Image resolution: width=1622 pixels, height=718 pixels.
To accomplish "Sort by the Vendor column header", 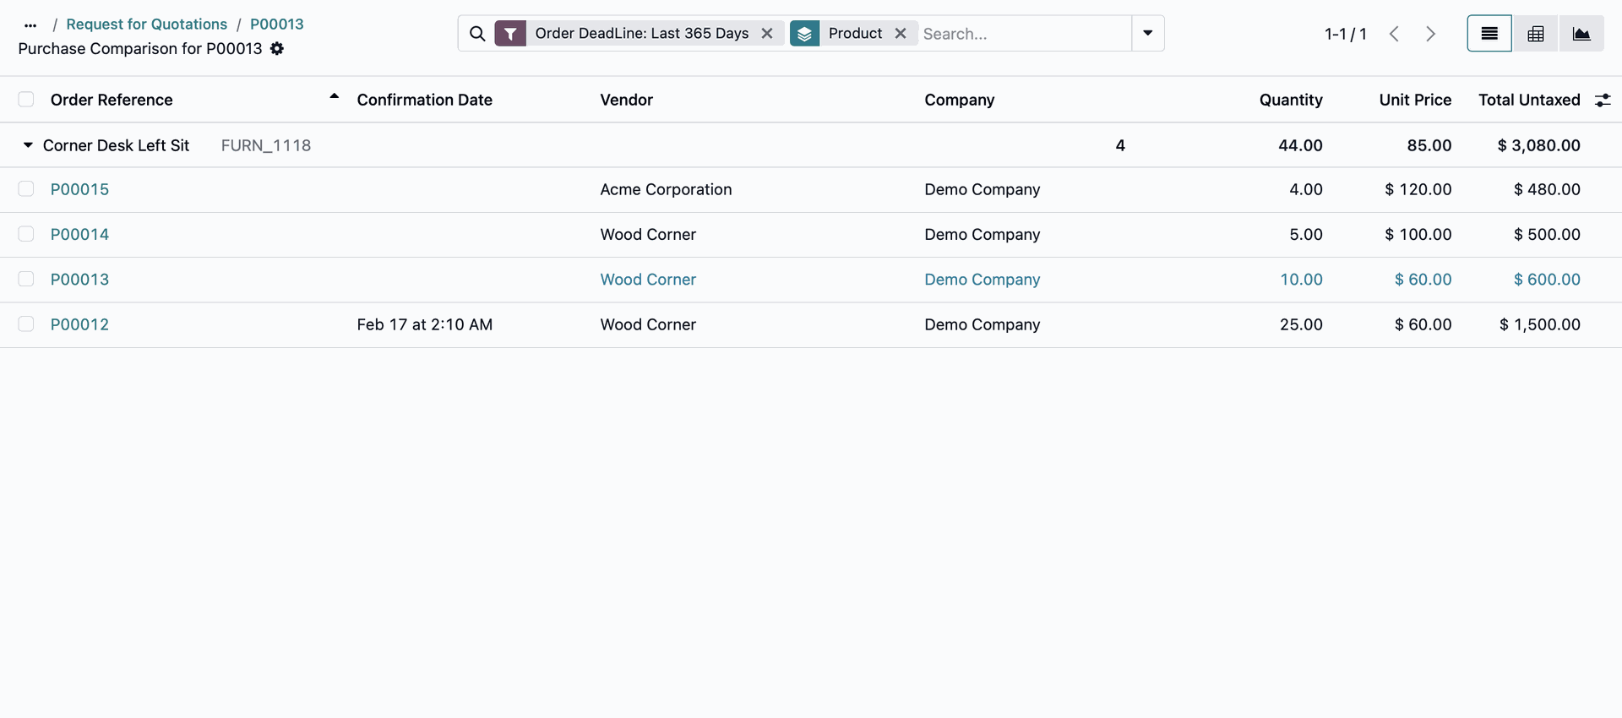I will 626,100.
